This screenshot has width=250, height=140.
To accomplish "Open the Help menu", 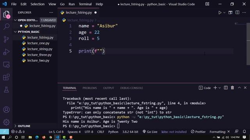I will pos(99,4).
